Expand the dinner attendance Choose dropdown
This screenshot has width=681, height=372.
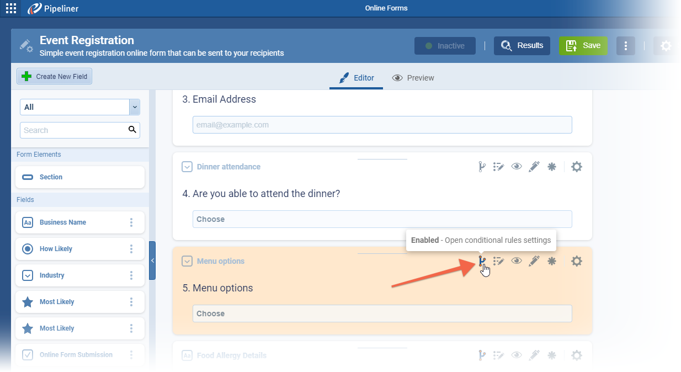(382, 219)
